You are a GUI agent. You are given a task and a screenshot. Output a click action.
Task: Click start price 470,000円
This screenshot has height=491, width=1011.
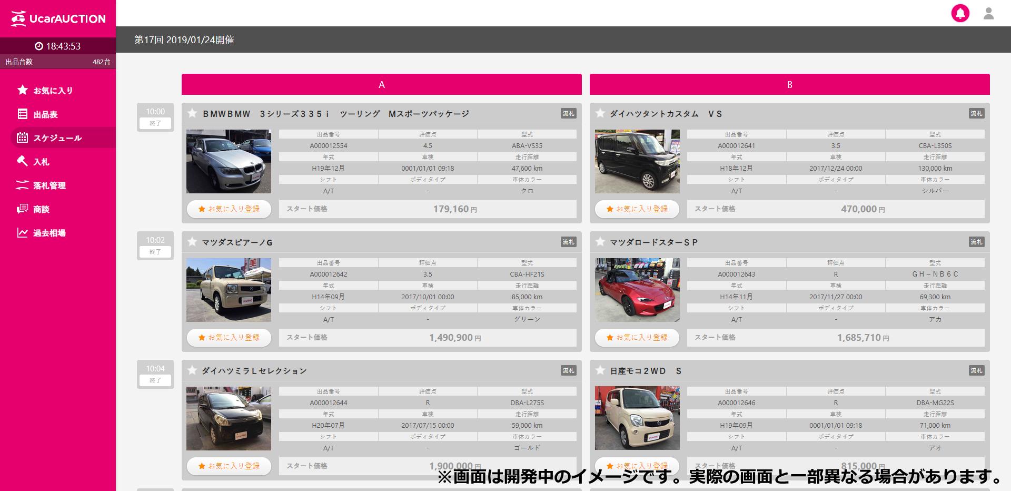pos(863,209)
